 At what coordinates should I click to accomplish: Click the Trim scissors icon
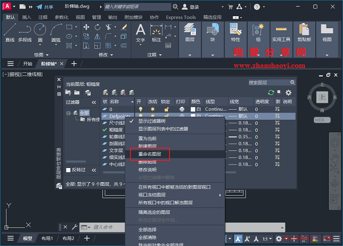[108, 27]
